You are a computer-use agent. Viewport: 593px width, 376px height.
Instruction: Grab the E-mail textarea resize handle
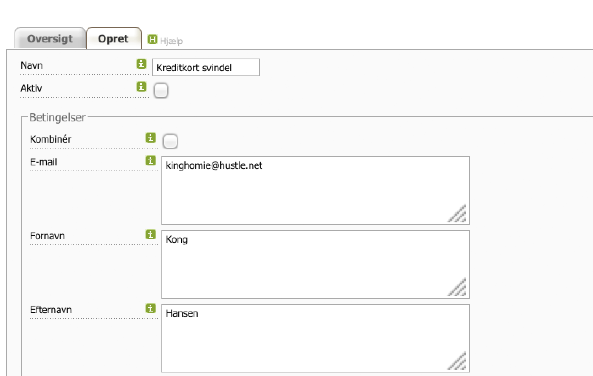[x=457, y=214]
